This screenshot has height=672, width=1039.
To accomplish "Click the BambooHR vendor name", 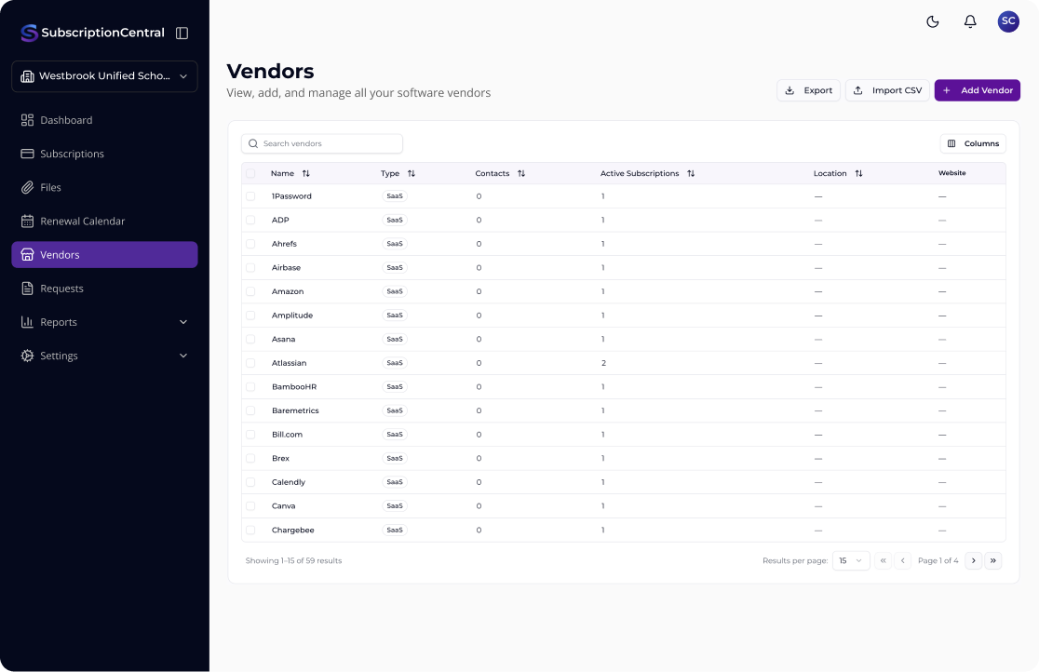I will [294, 387].
